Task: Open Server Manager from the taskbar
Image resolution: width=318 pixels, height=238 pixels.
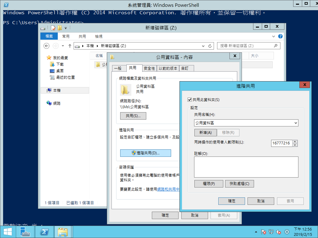Action: tap(25, 232)
